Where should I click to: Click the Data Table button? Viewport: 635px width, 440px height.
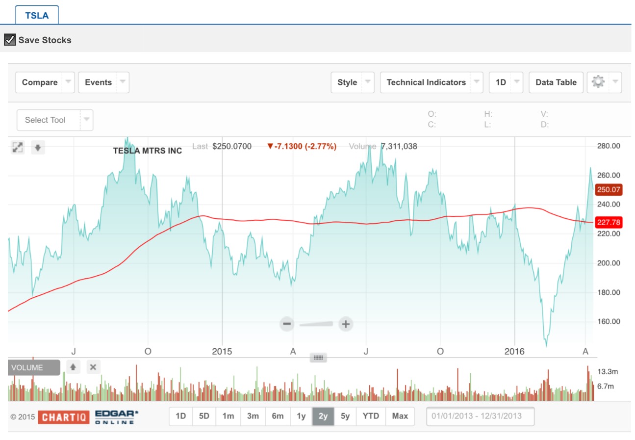click(x=556, y=82)
